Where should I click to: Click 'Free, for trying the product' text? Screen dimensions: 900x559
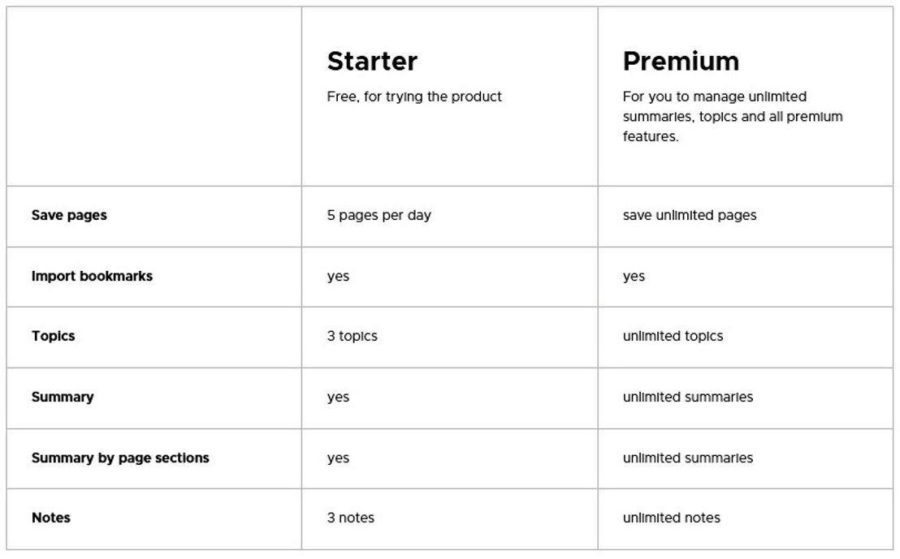pyautogui.click(x=413, y=97)
